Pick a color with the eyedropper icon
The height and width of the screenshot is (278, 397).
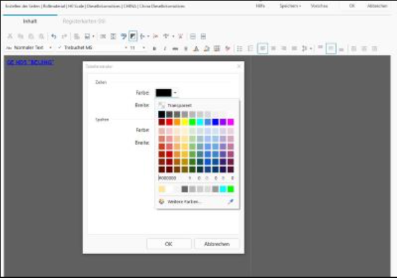click(x=231, y=201)
